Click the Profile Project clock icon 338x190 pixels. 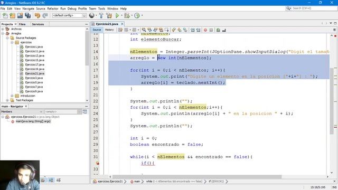pos(137,15)
